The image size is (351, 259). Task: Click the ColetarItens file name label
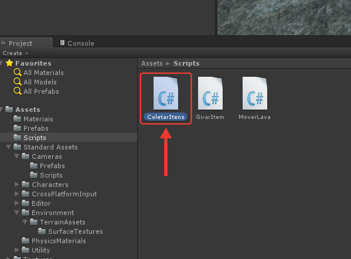tap(166, 117)
